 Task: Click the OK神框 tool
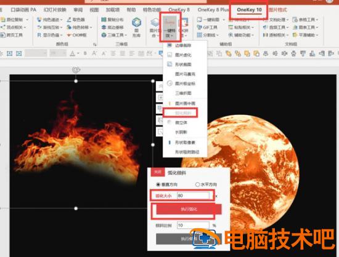coord(77,35)
